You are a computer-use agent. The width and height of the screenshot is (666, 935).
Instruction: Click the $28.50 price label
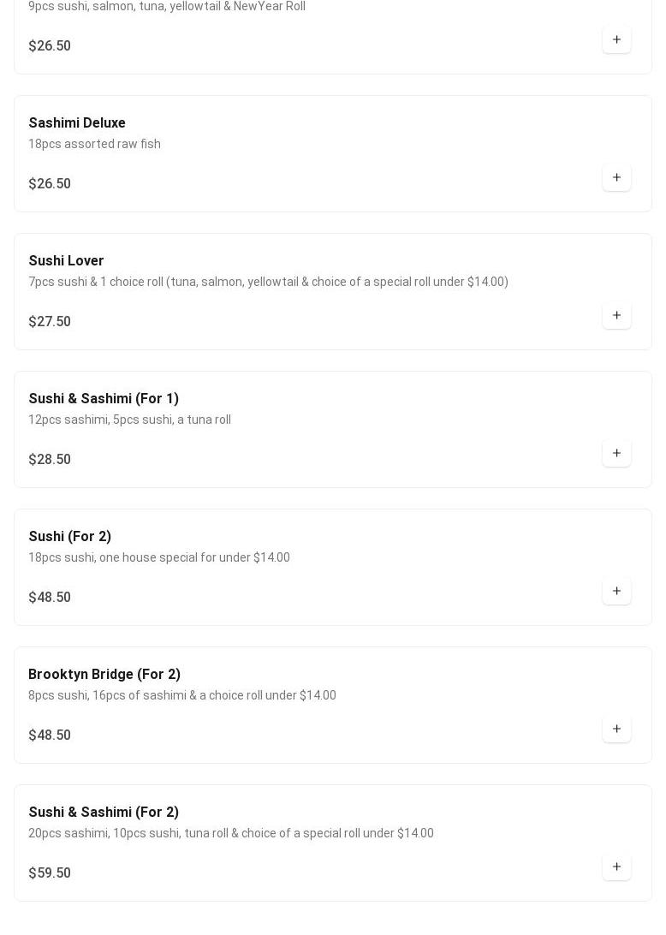[x=50, y=460]
